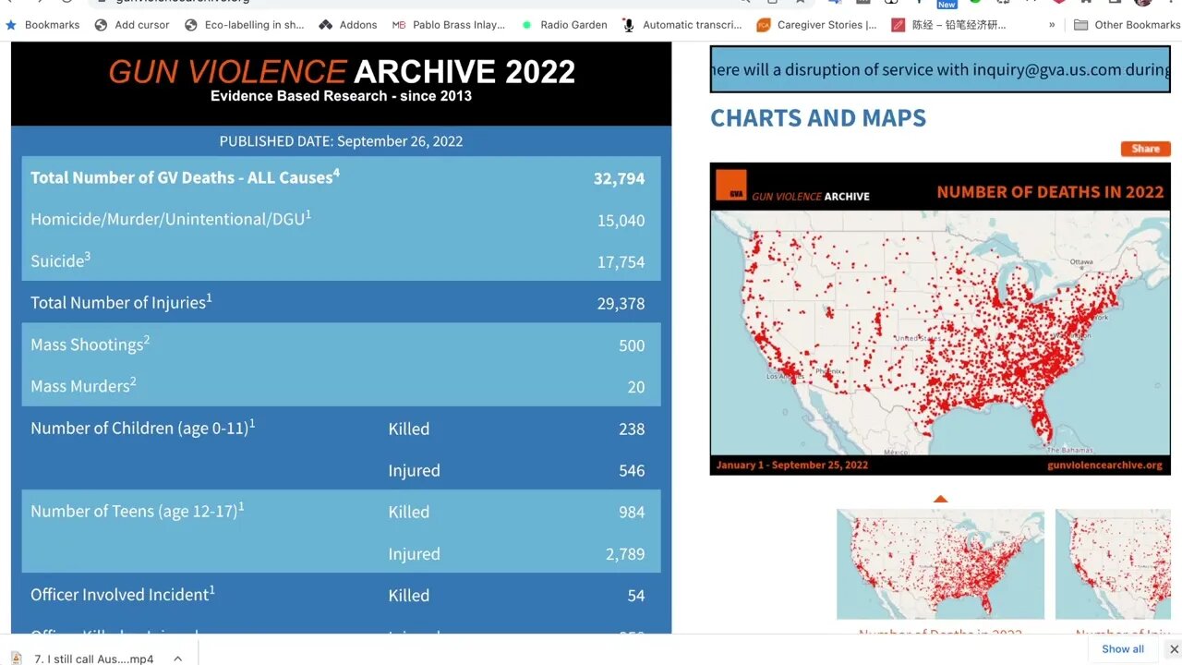This screenshot has width=1182, height=665.
Task: Open the Addons bookmark icon
Action: pyautogui.click(x=325, y=25)
